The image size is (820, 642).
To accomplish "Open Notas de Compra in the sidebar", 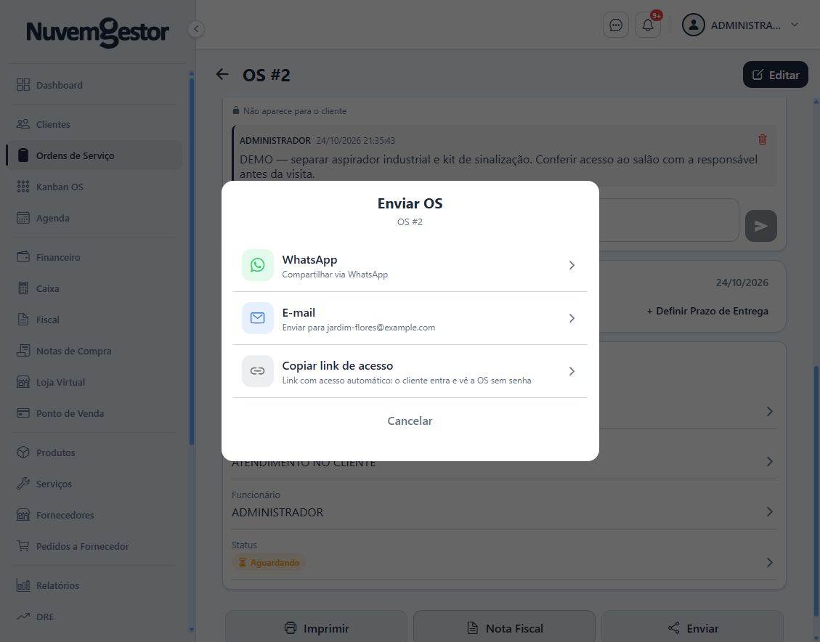I will click(x=94, y=351).
